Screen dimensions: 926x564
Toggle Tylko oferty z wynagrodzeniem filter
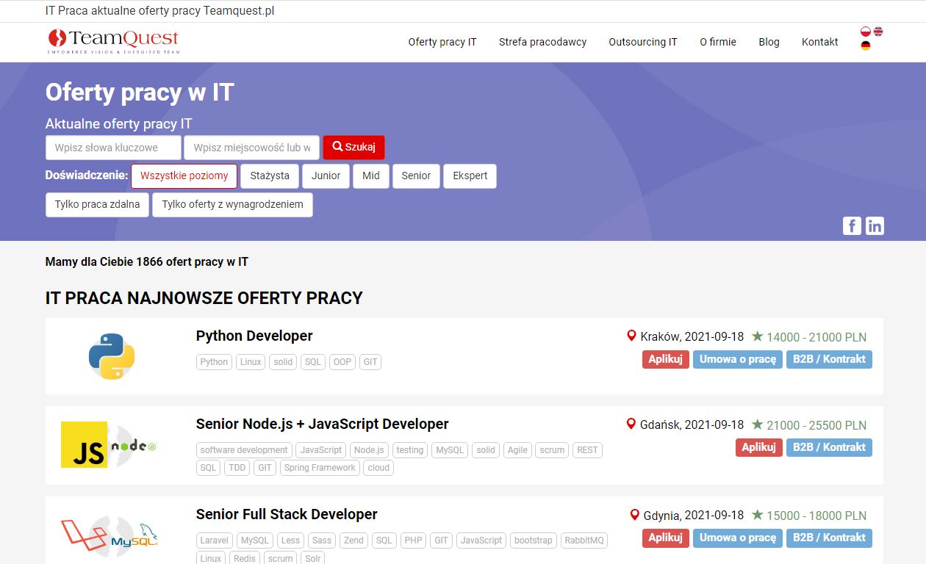[232, 205]
